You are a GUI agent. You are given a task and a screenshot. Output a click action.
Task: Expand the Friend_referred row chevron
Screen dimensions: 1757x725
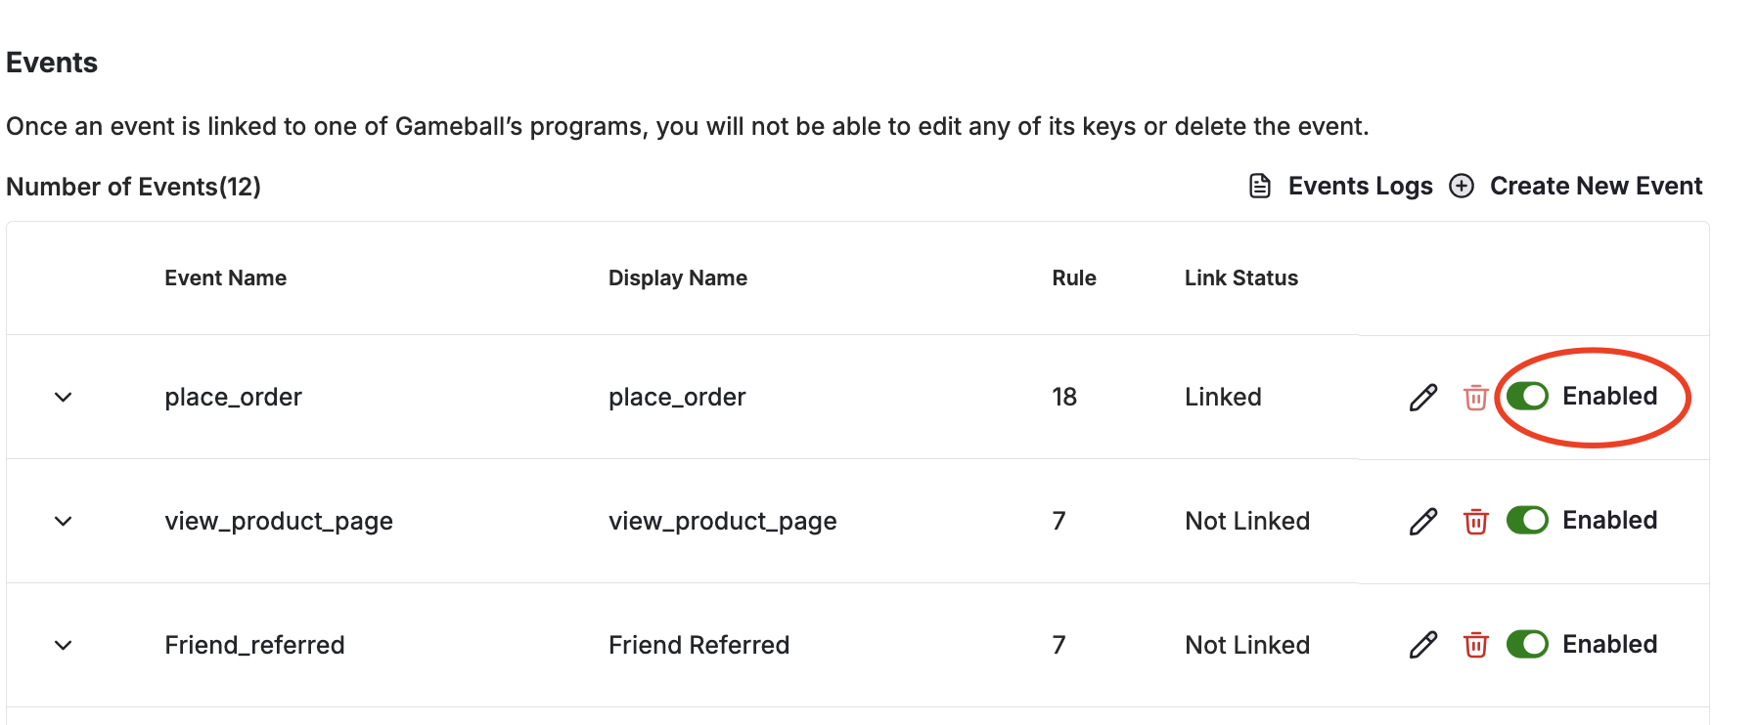(x=64, y=645)
